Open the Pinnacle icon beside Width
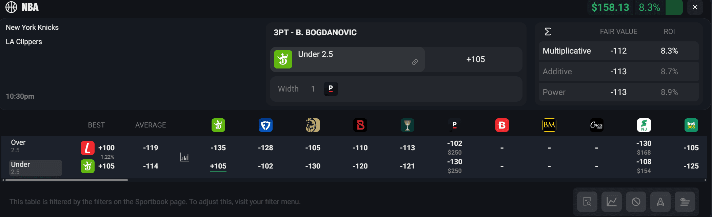Image resolution: width=712 pixels, height=217 pixels. point(331,89)
